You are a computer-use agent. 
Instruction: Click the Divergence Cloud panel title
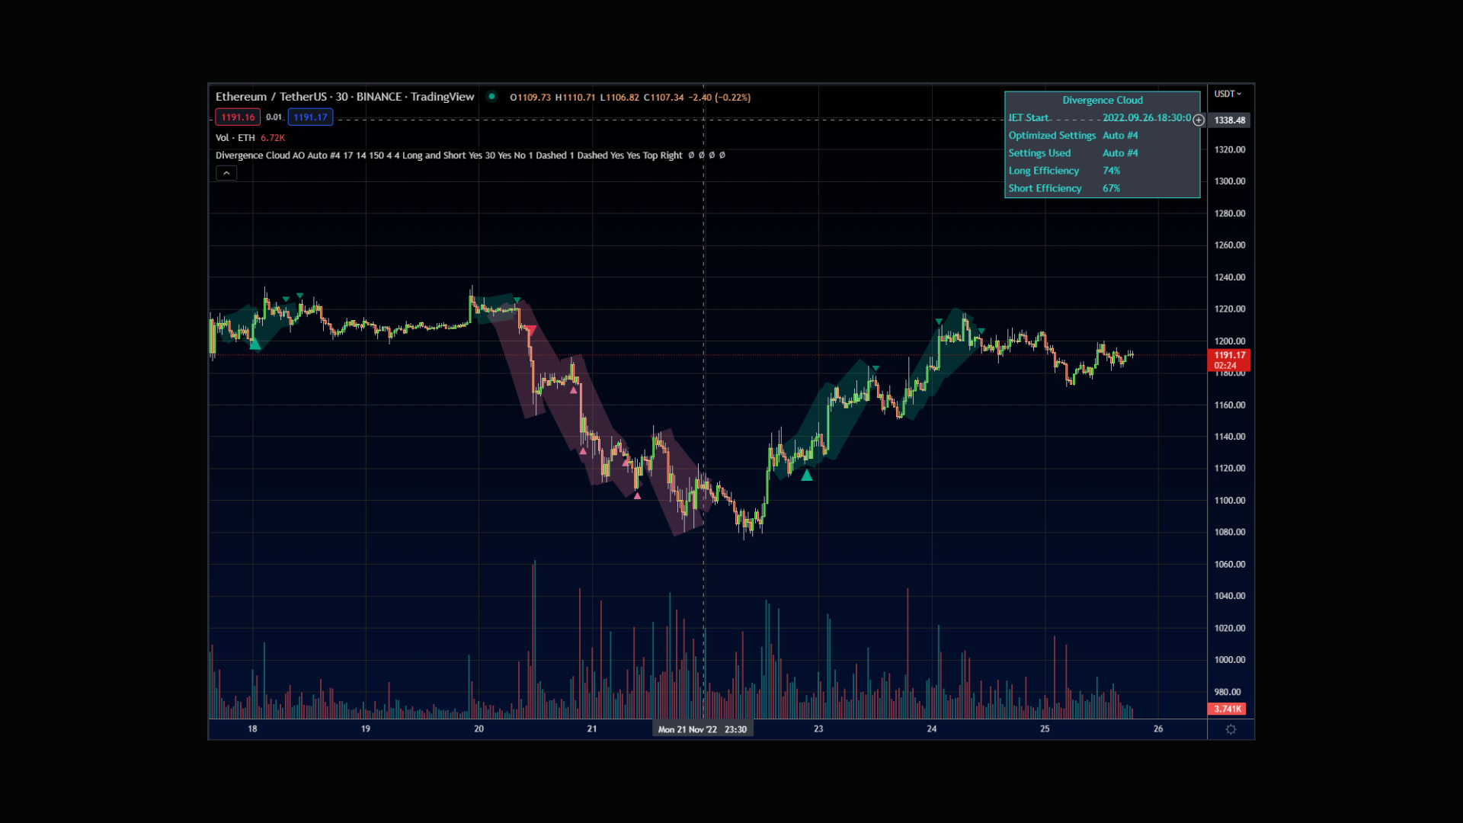coord(1103,100)
